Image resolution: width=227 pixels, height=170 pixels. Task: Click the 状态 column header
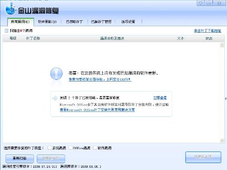pyautogui.click(x=209, y=39)
